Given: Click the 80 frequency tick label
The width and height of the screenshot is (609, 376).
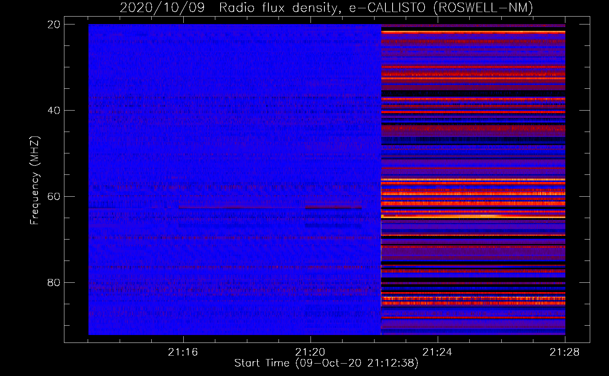Looking at the screenshot, I should (x=54, y=282).
